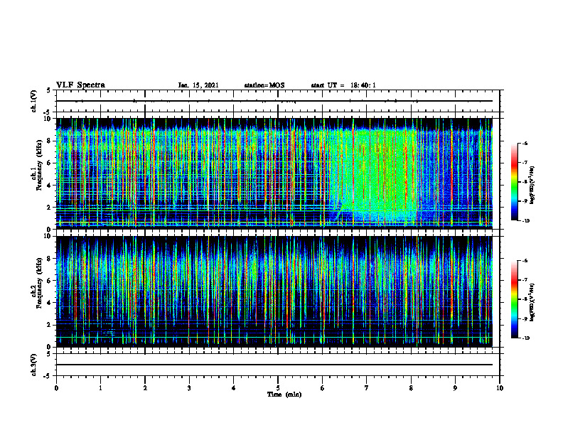The height and width of the screenshot is (435, 563).
Task: Click time axis tick label '5'
Action: [x=278, y=388]
